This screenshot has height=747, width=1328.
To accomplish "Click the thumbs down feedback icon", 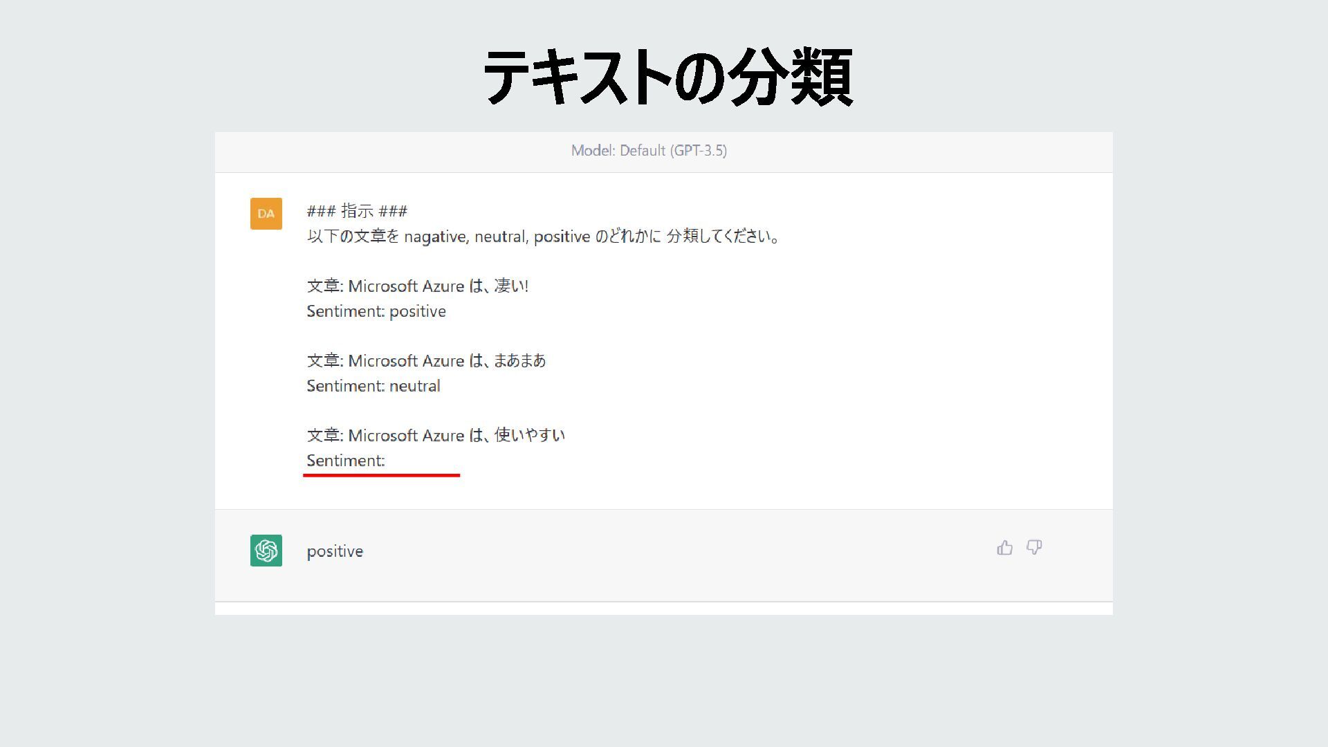I will pos(1034,548).
